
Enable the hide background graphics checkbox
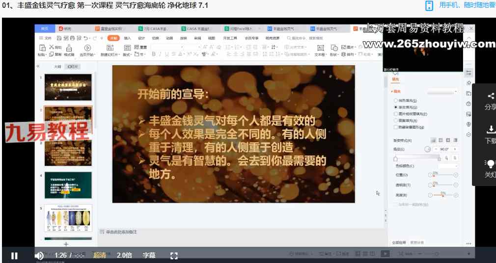[396, 127]
